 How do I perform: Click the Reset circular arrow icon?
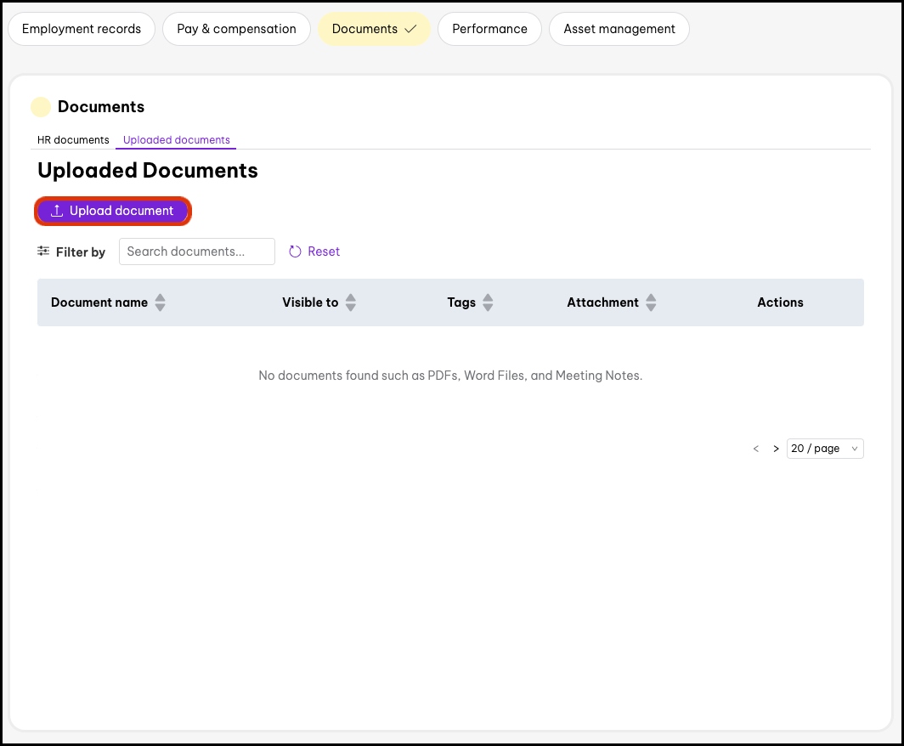pyautogui.click(x=295, y=251)
